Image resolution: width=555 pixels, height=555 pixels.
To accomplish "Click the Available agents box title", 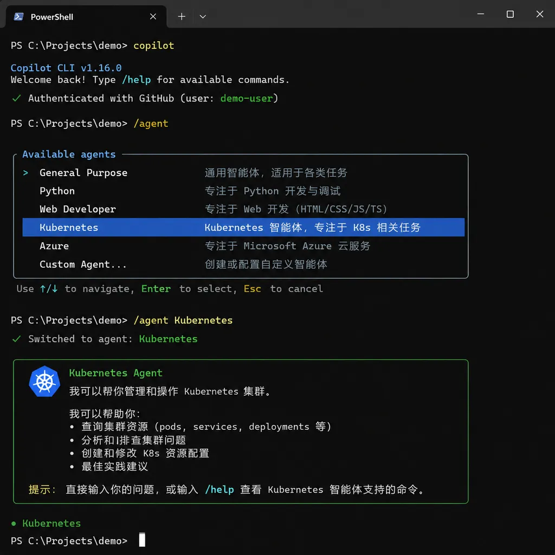I will pos(69,154).
